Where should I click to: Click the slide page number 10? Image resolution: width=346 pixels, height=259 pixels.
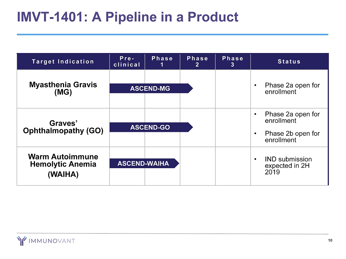coord(330,240)
